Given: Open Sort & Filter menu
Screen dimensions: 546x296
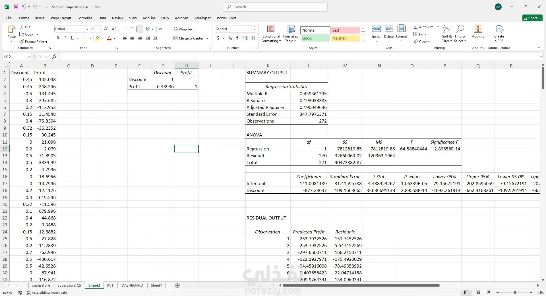Looking at the screenshot, I should [447, 34].
